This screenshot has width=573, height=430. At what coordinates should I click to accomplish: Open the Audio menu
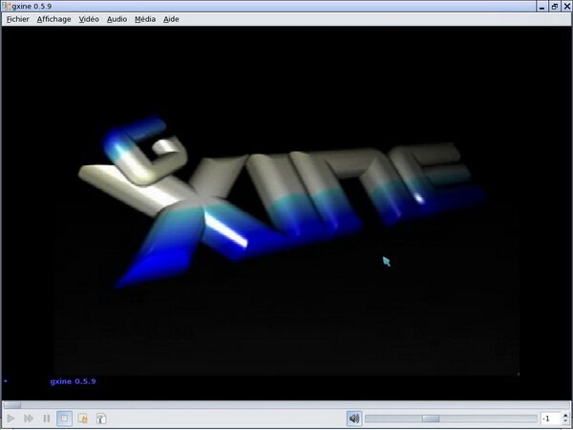pos(117,19)
